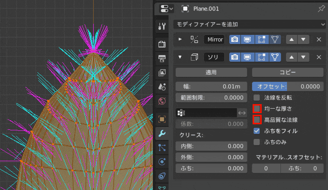Edit the ソリ modifier name field
Screen dimensions: 328x190
click(214, 57)
